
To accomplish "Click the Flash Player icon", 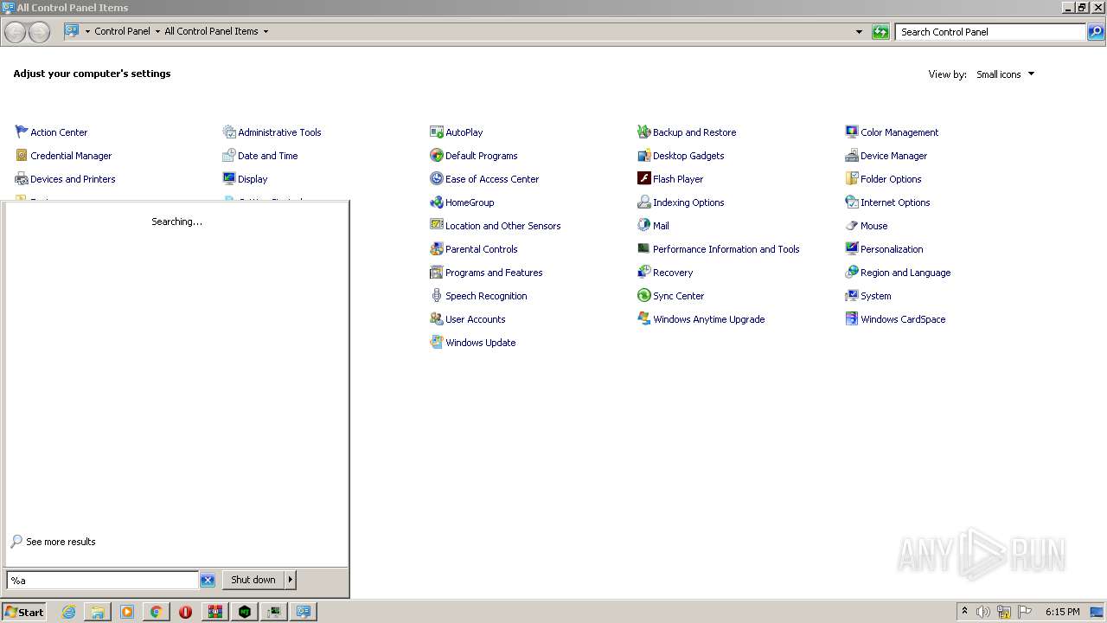I will pos(644,179).
